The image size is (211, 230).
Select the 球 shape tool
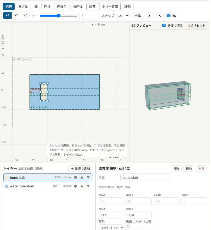coord(36,7)
